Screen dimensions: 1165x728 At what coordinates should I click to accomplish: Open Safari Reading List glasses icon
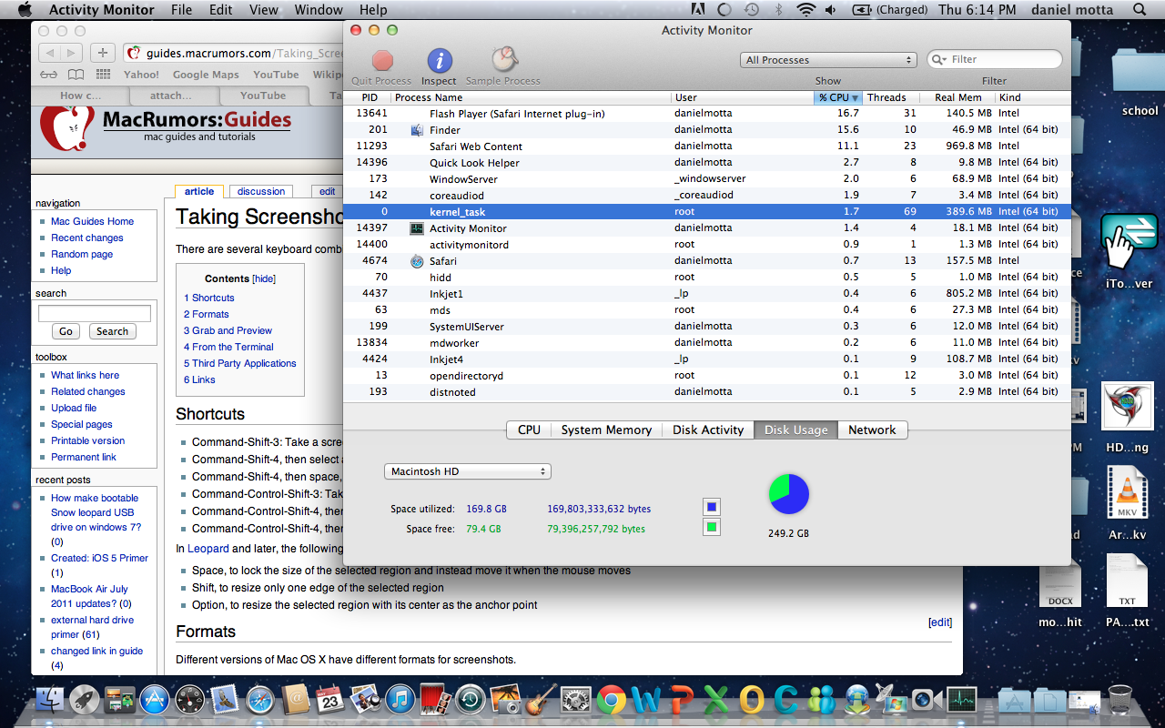[48, 75]
